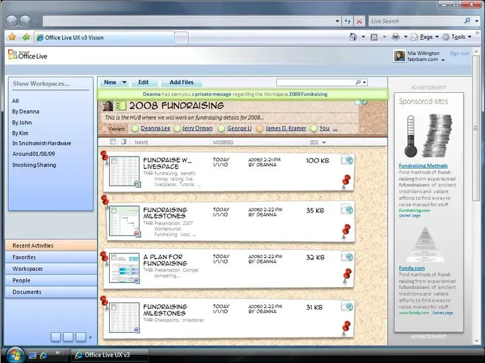Image resolution: width=485 pixels, height=363 pixels.
Task: Click the red Stop loading icon
Action: [359, 21]
